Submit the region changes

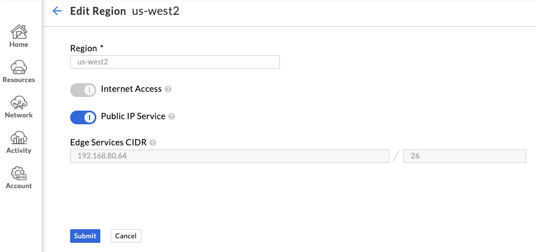(85, 236)
